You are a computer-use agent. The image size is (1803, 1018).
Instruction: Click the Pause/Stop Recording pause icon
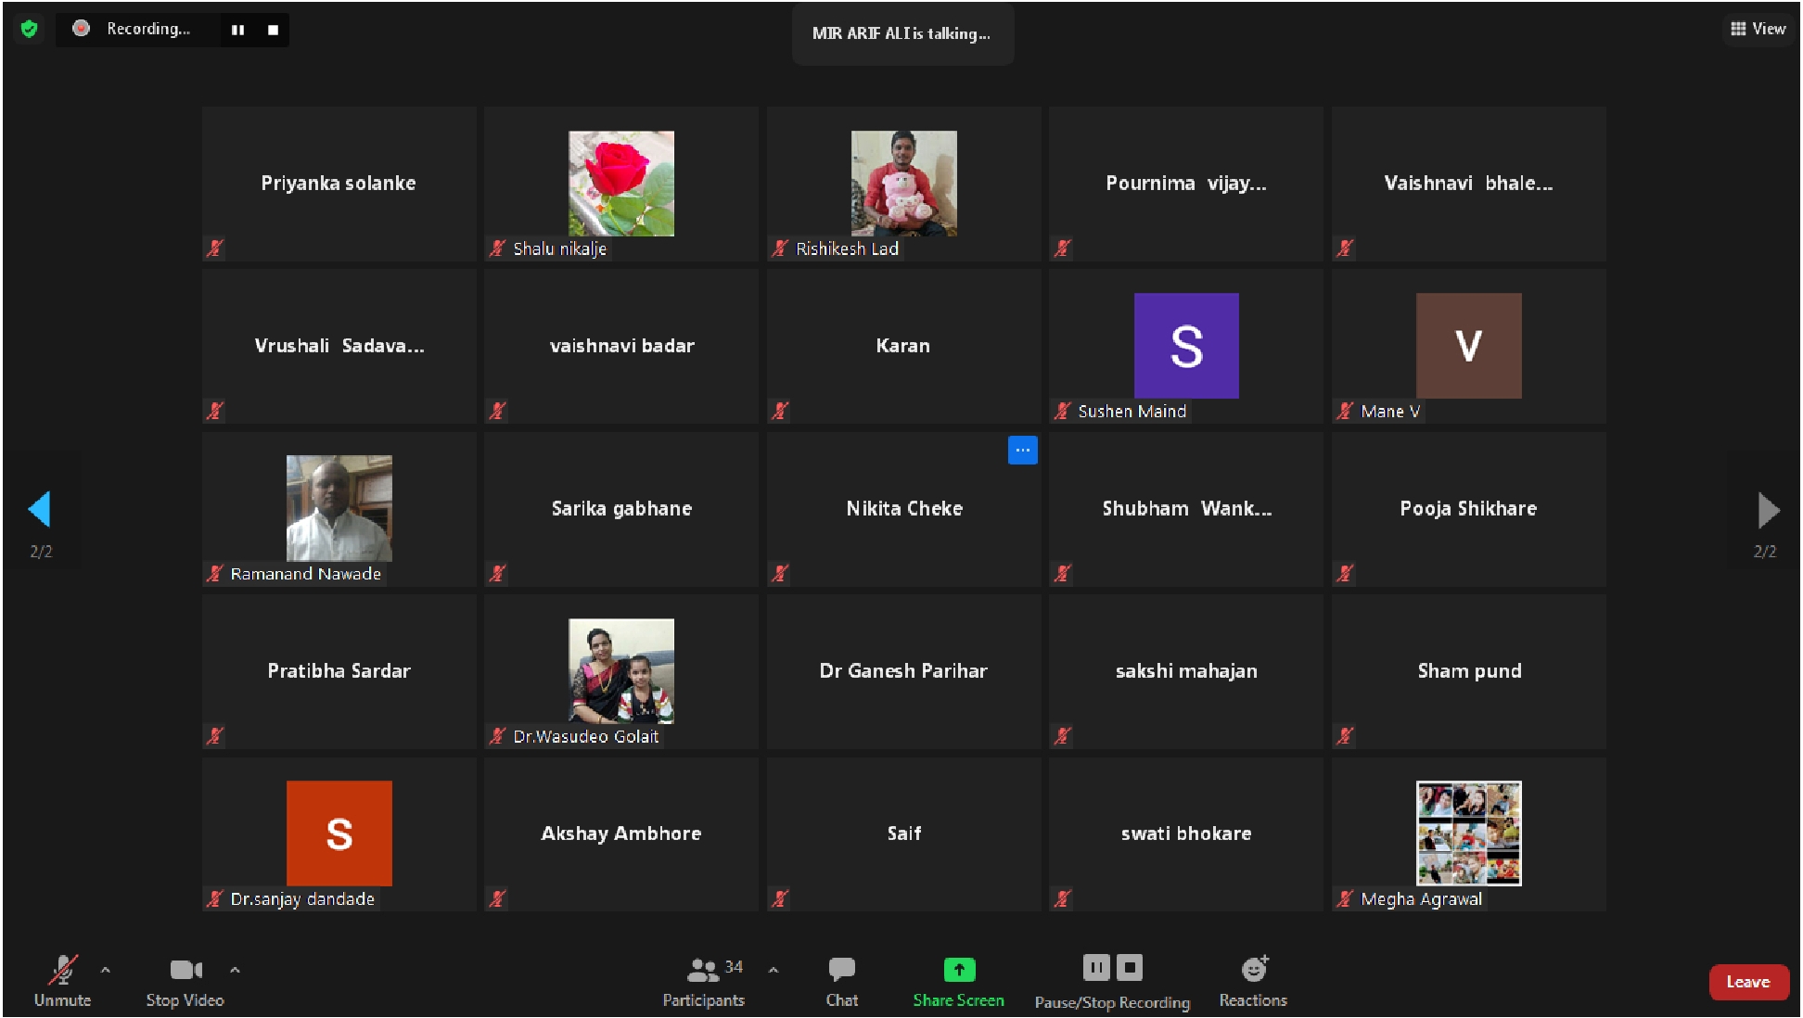[x=1095, y=968]
